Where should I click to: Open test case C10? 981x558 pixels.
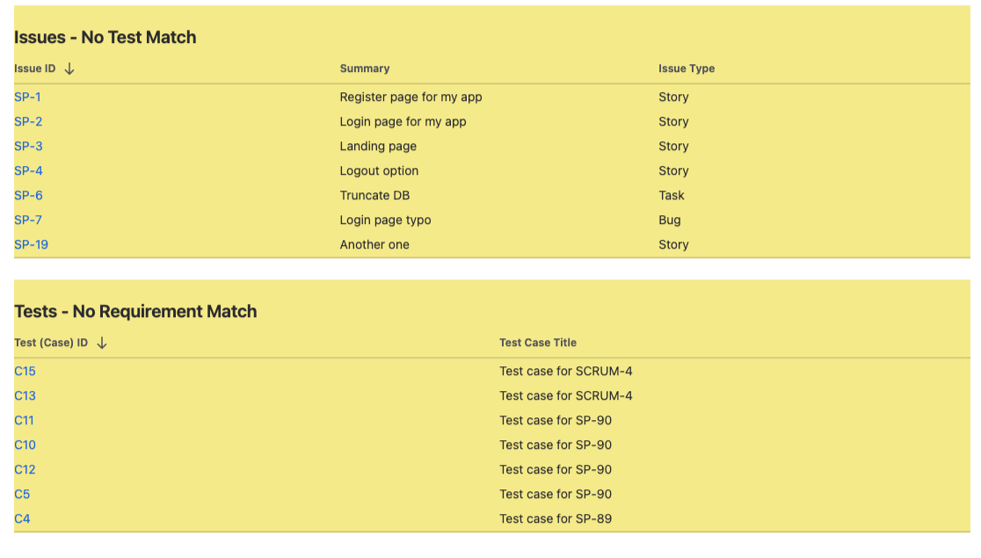pyautogui.click(x=25, y=445)
